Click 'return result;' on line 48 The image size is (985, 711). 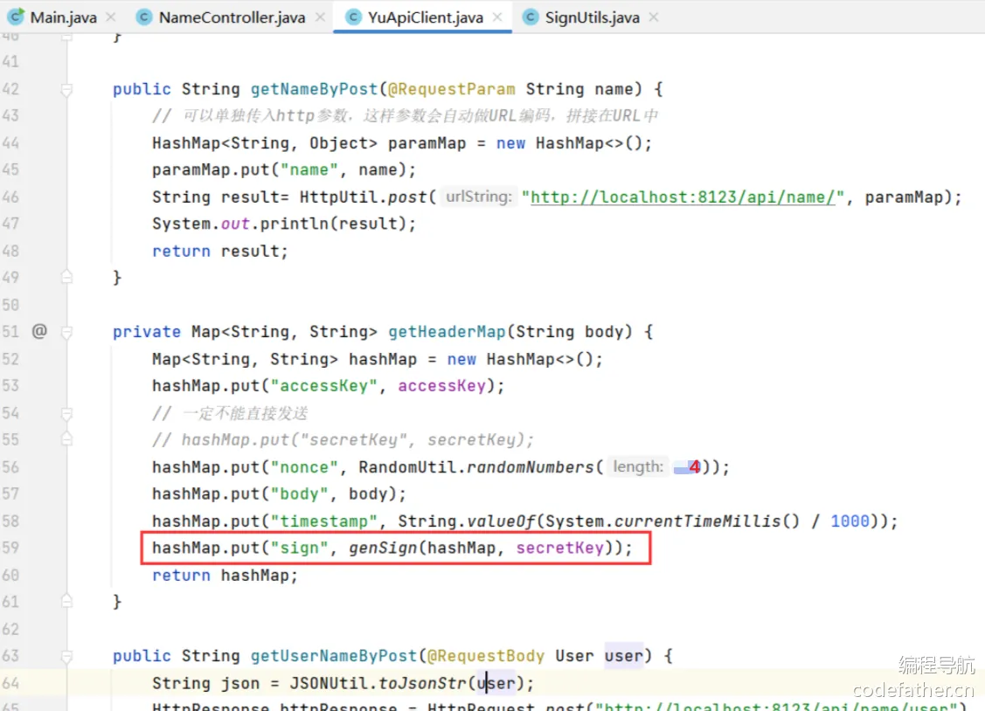point(220,251)
